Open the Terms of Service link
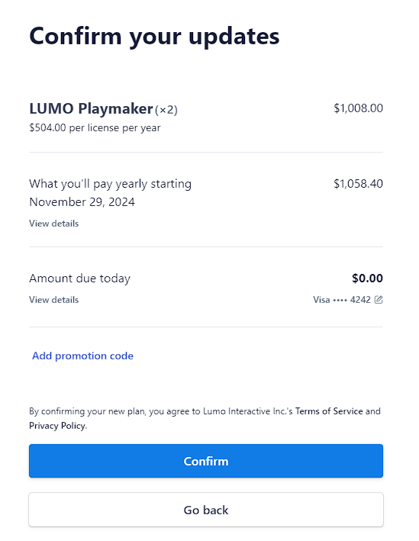 [329, 411]
